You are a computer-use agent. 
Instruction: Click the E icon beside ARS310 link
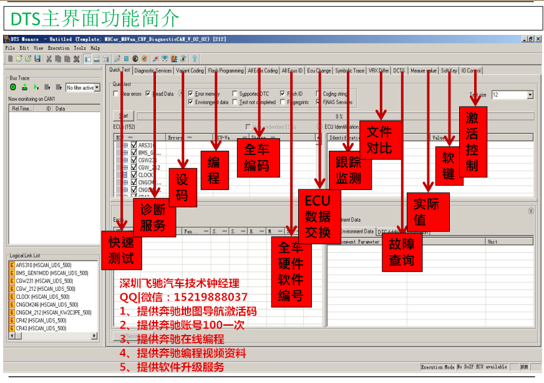point(12,265)
